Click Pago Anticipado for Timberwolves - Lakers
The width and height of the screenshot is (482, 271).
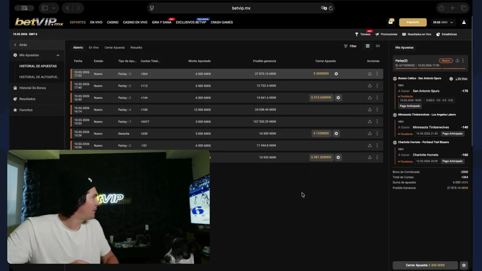452,134
